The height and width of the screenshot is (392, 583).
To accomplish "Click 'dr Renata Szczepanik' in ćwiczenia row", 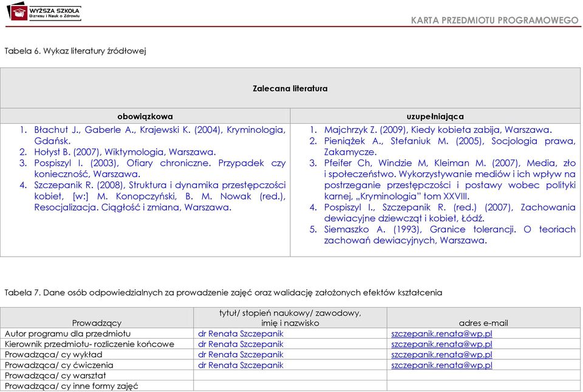I will coord(240,365).
